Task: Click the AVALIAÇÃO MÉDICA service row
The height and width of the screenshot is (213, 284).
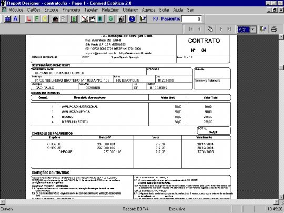Action: pyautogui.click(x=130, y=111)
